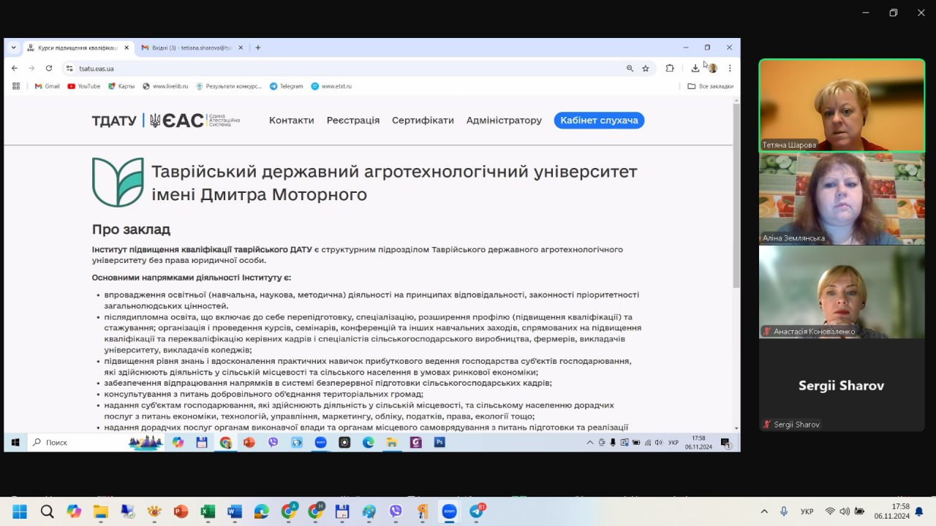Click the ТДАТУ ЄАС site logo
This screenshot has width=936, height=526.
(166, 121)
